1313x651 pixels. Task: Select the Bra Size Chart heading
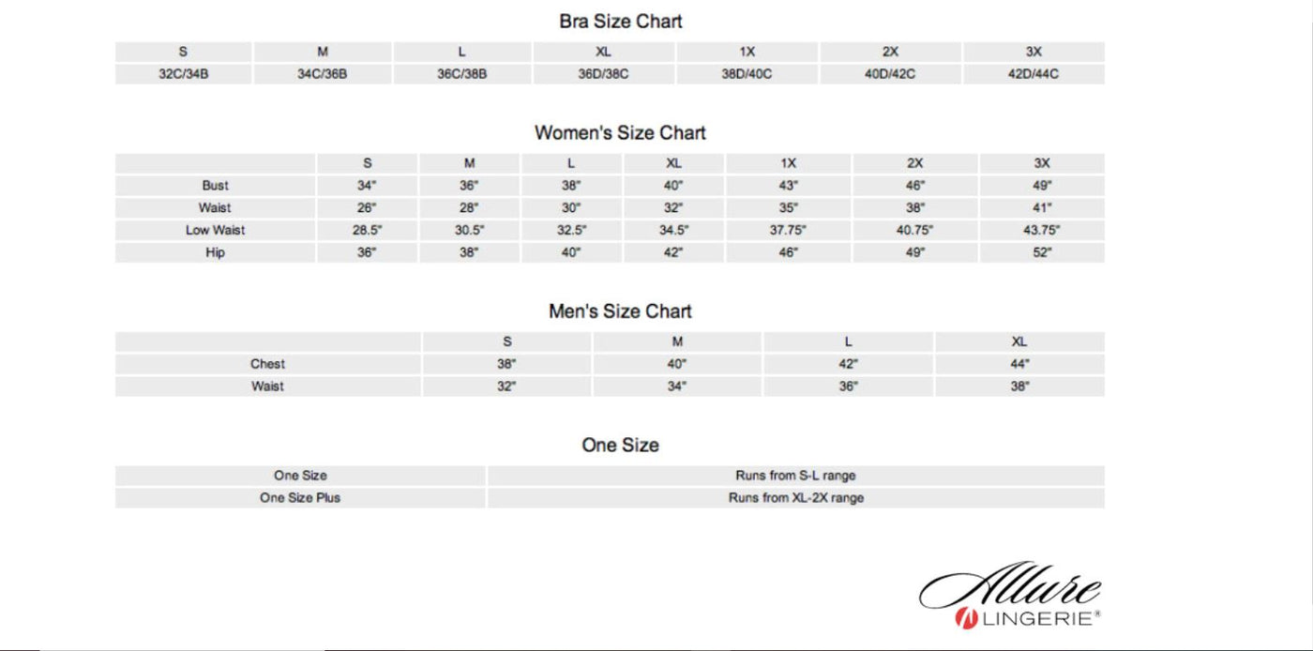(x=621, y=21)
